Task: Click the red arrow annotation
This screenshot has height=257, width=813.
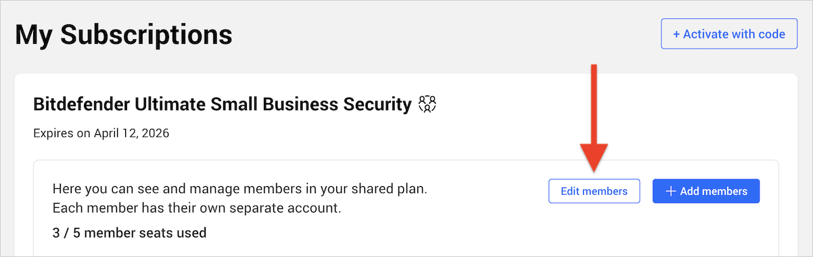Action: (593, 117)
